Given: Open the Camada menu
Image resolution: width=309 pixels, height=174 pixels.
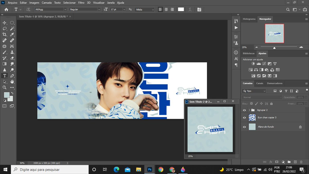Looking at the screenshot, I should click(x=47, y=3).
